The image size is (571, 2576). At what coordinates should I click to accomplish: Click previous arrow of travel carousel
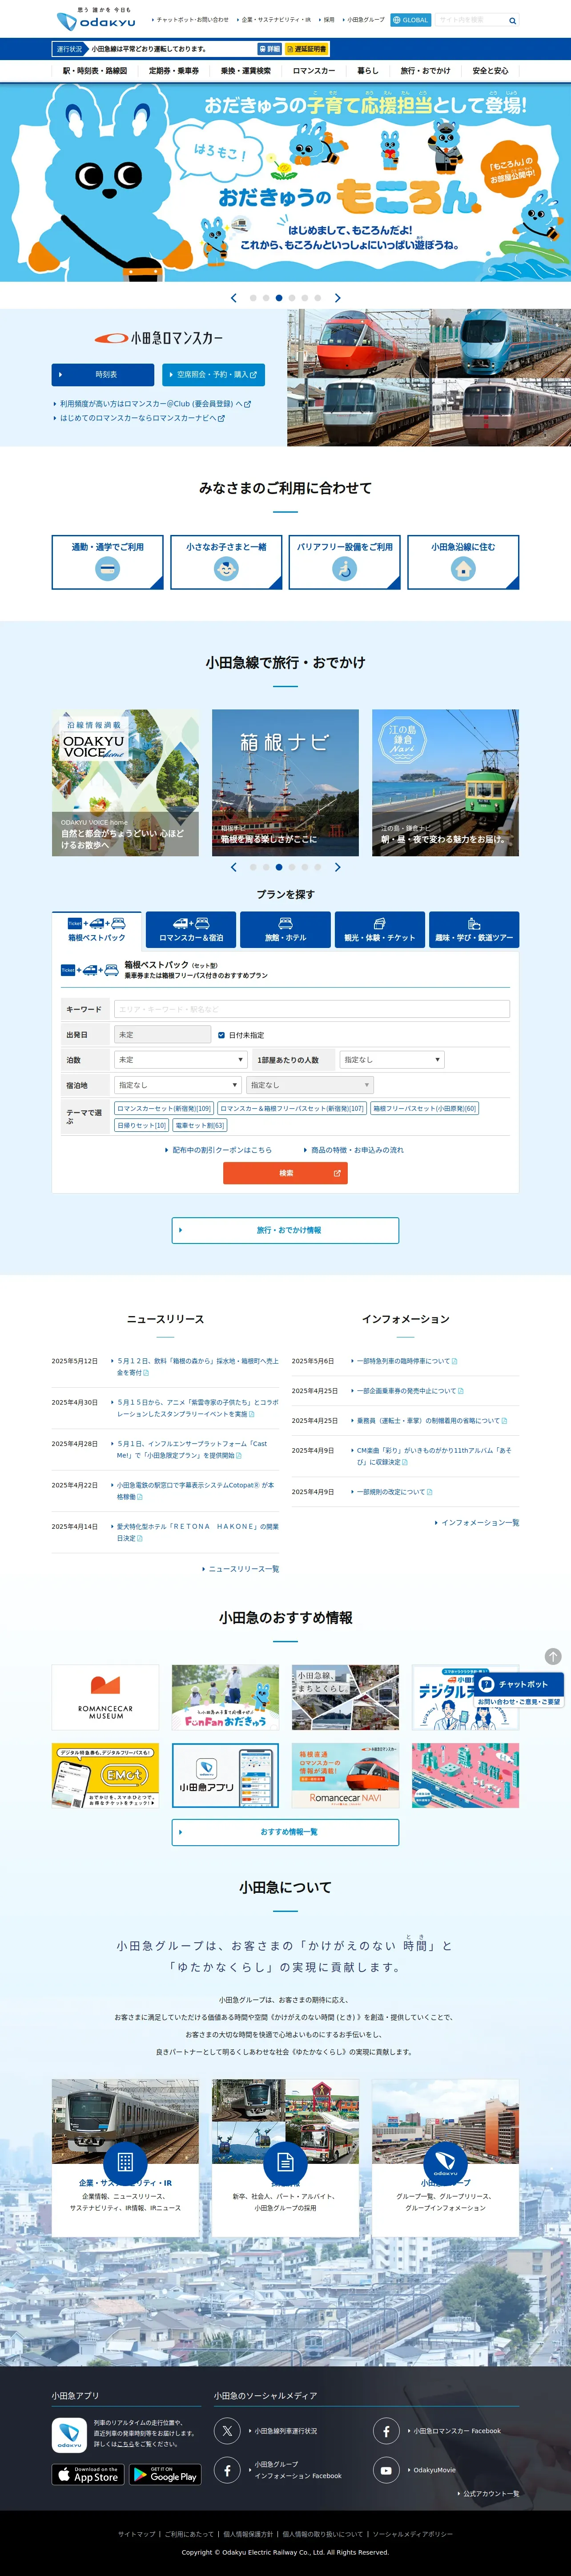pyautogui.click(x=234, y=868)
